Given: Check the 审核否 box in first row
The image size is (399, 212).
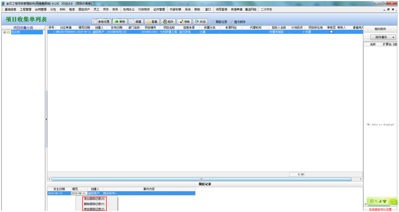Looking at the screenshot, I should [x=332, y=32].
